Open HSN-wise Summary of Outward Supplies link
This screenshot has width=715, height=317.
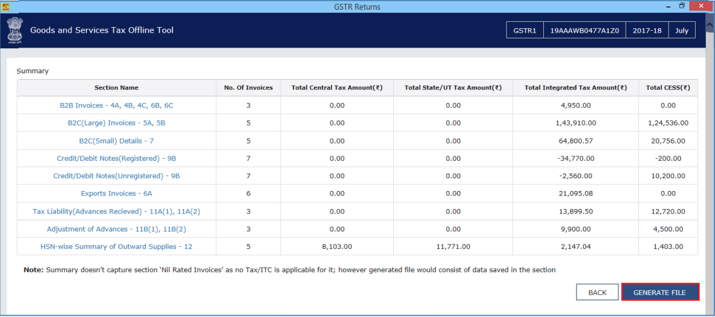click(x=116, y=246)
